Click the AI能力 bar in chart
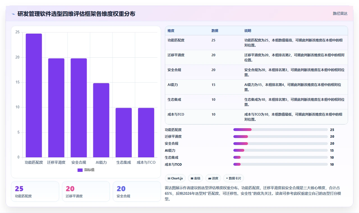 tap(101, 120)
